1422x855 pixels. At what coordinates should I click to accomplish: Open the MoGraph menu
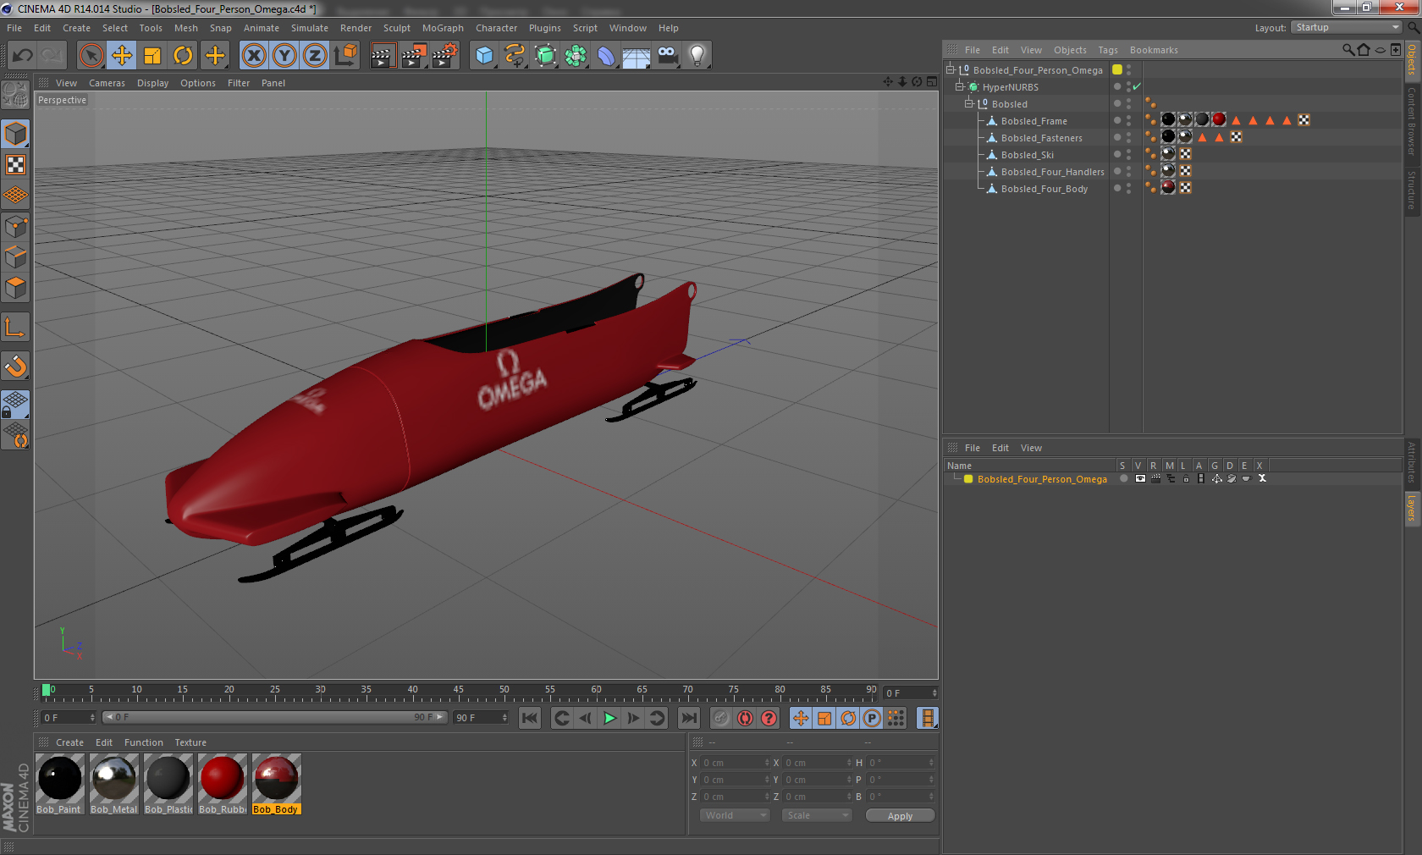443,28
